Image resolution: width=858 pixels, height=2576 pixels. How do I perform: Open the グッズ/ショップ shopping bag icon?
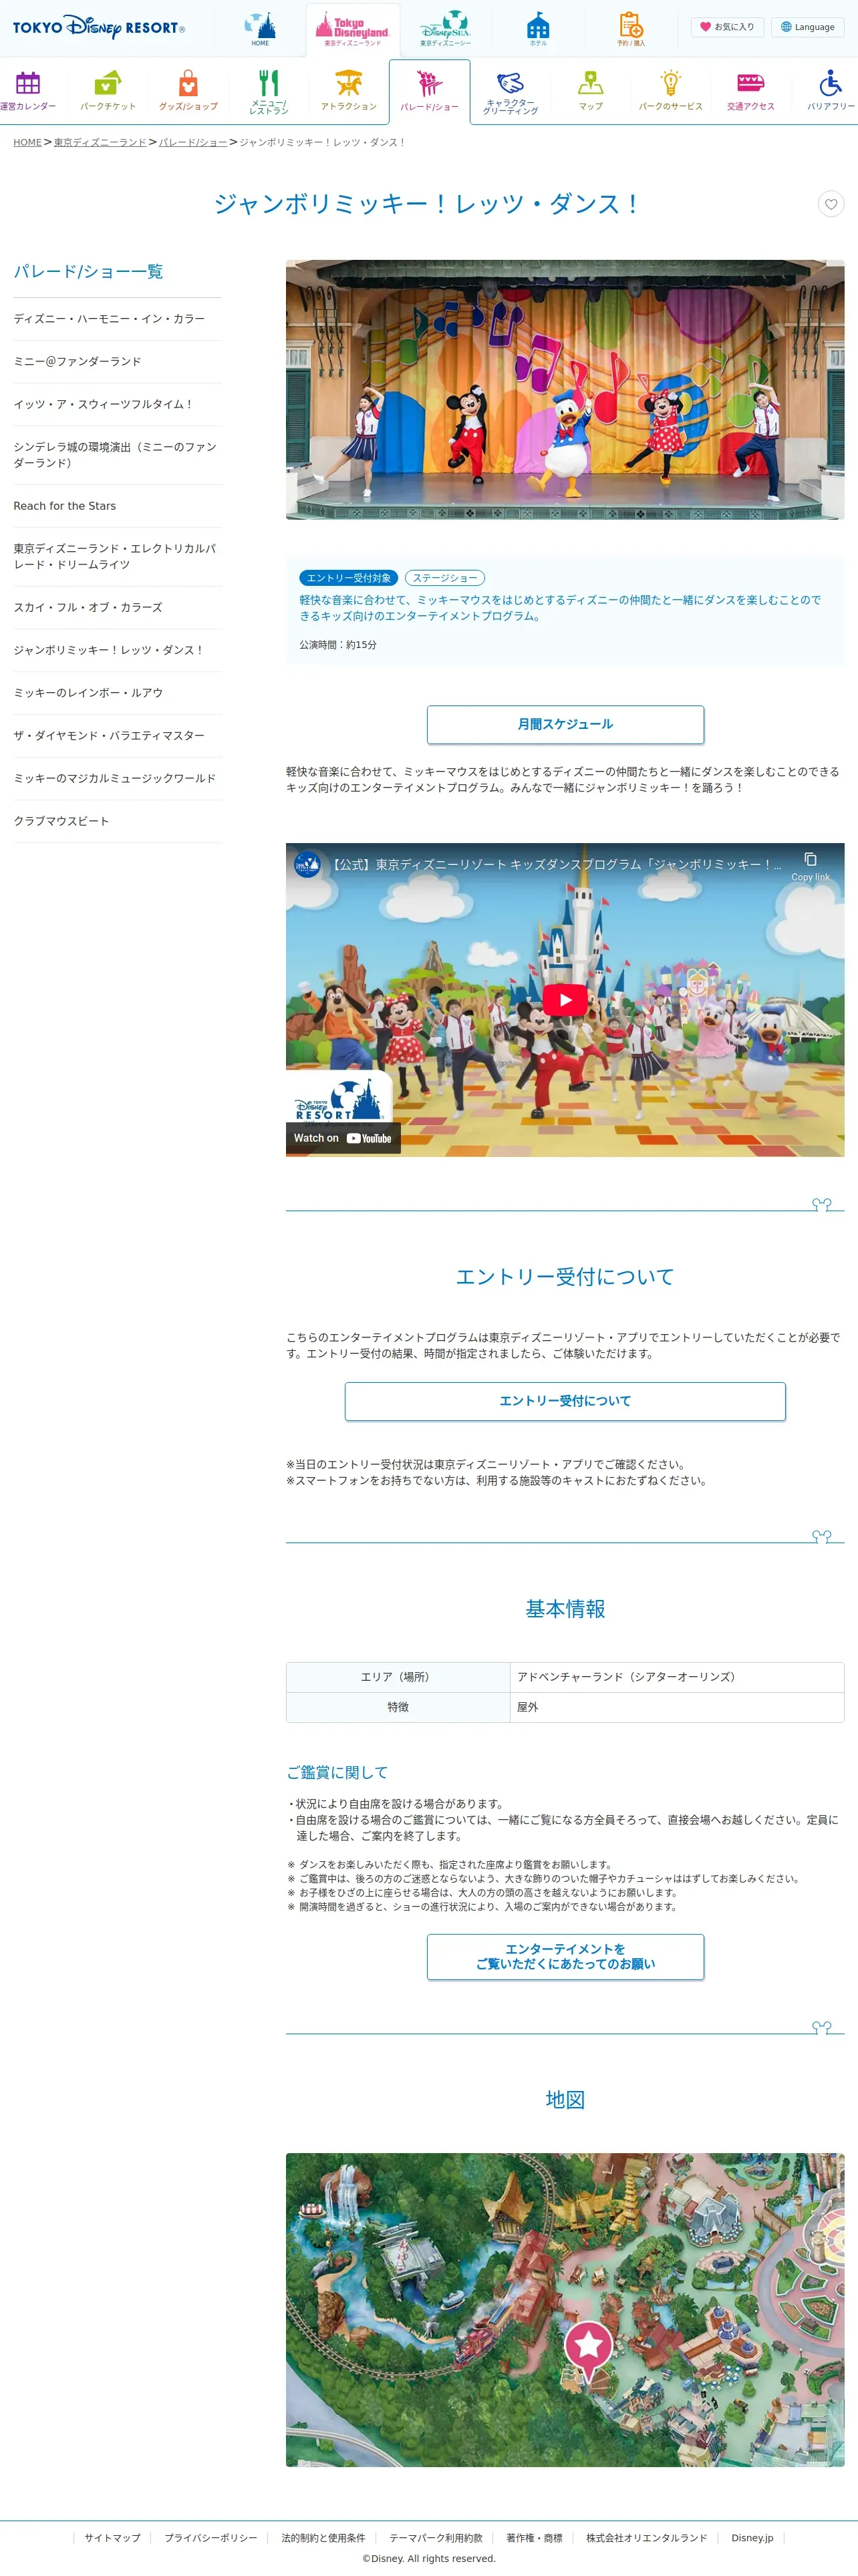[x=188, y=90]
